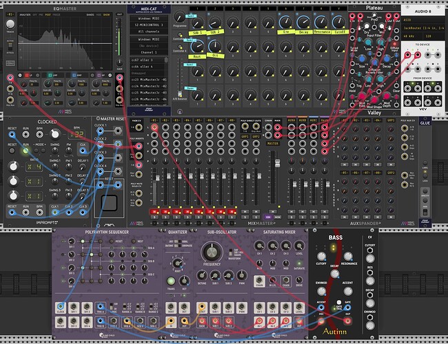Click the Bass DECAY knob
Image resolution: width=448 pixels, height=344 pixels.
tap(334, 274)
